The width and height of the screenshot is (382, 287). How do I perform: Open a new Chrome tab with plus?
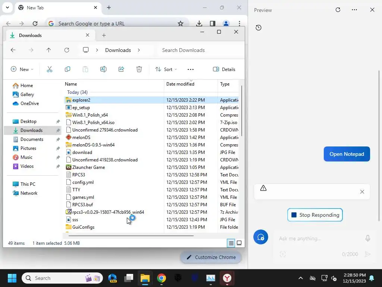(109, 7)
